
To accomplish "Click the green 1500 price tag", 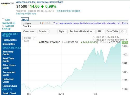I will point(125,42).
